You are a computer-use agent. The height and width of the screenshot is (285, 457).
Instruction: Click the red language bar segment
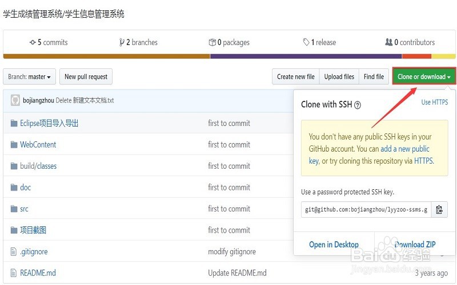pyautogui.click(x=416, y=56)
